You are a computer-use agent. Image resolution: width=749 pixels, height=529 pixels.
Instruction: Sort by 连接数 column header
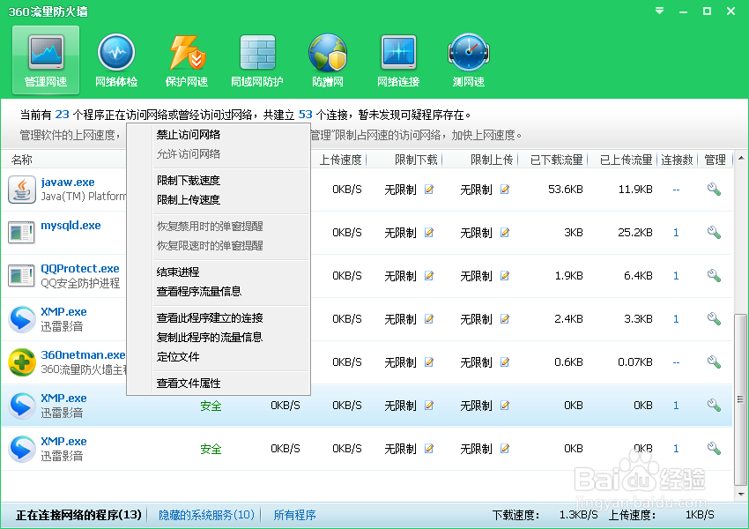677,160
